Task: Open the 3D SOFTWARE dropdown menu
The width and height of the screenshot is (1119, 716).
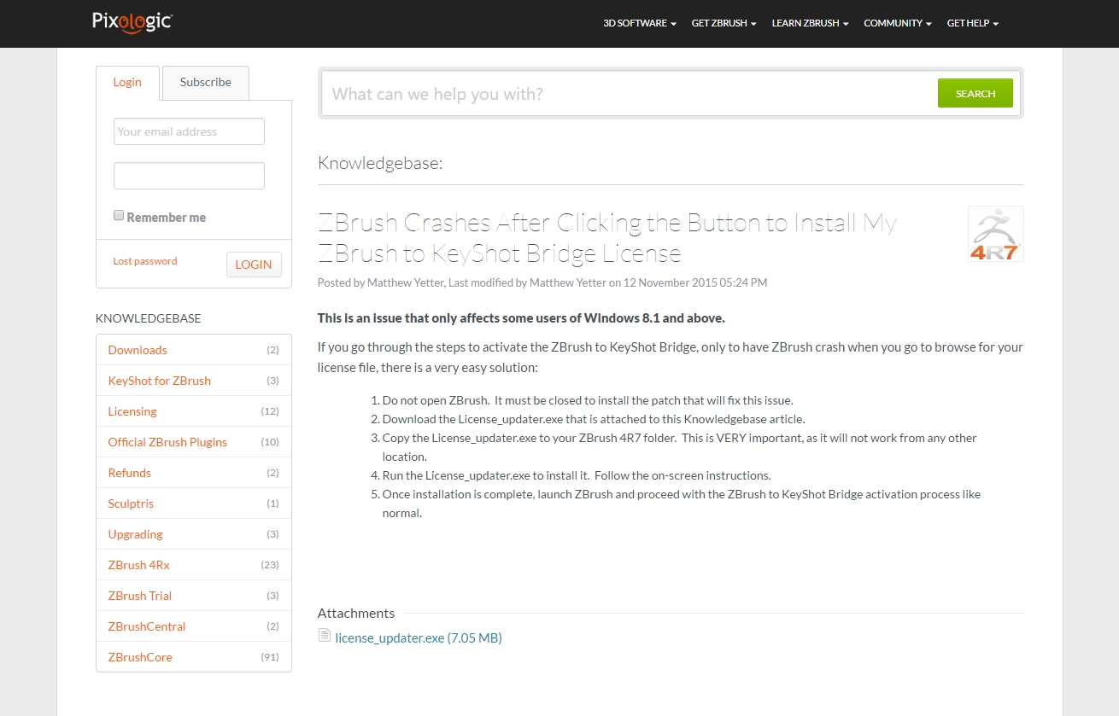Action: click(x=640, y=23)
